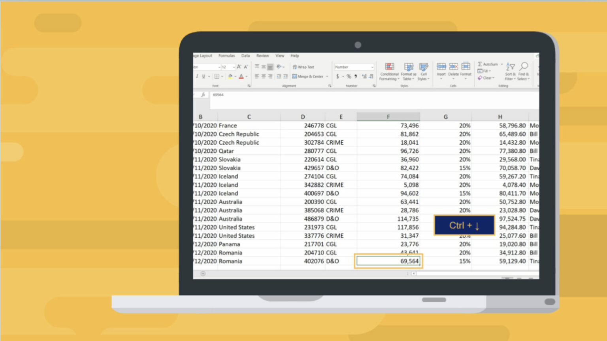
Task: Switch to the Formulas ribbon tab
Action: (226, 56)
